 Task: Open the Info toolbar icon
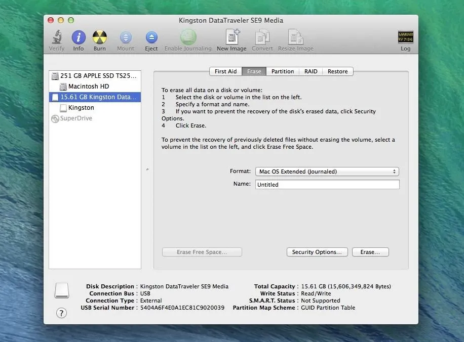coord(79,38)
